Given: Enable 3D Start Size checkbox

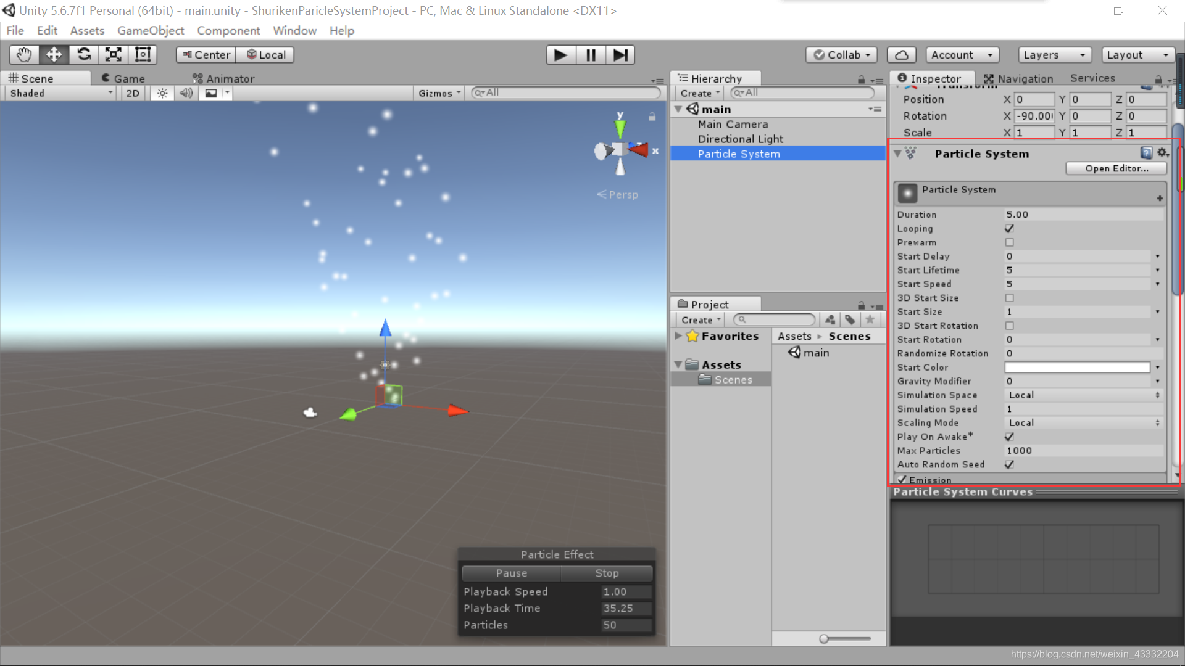Looking at the screenshot, I should tap(1010, 298).
